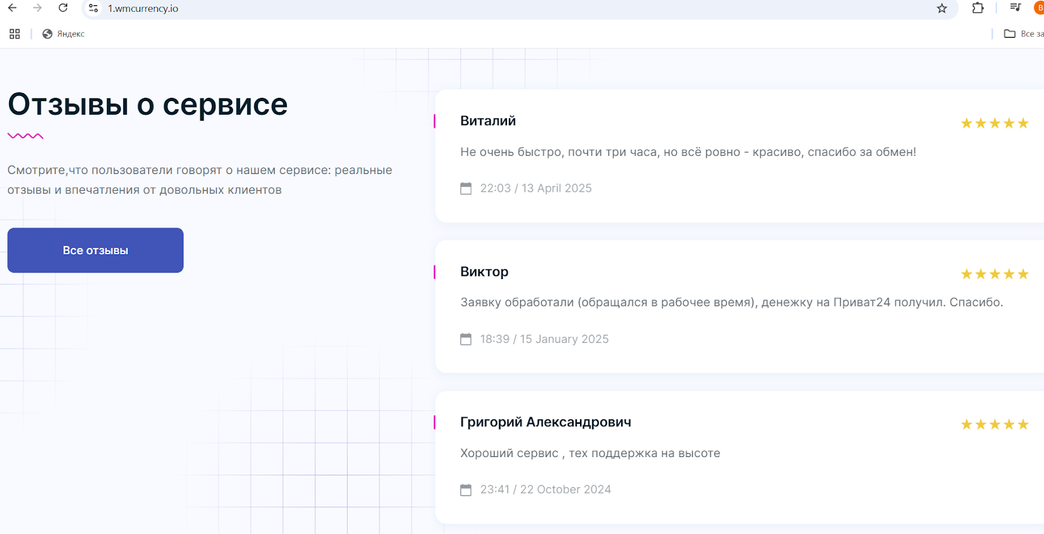Click the reviewer name Виктор
The width and height of the screenshot is (1044, 534).
point(484,272)
